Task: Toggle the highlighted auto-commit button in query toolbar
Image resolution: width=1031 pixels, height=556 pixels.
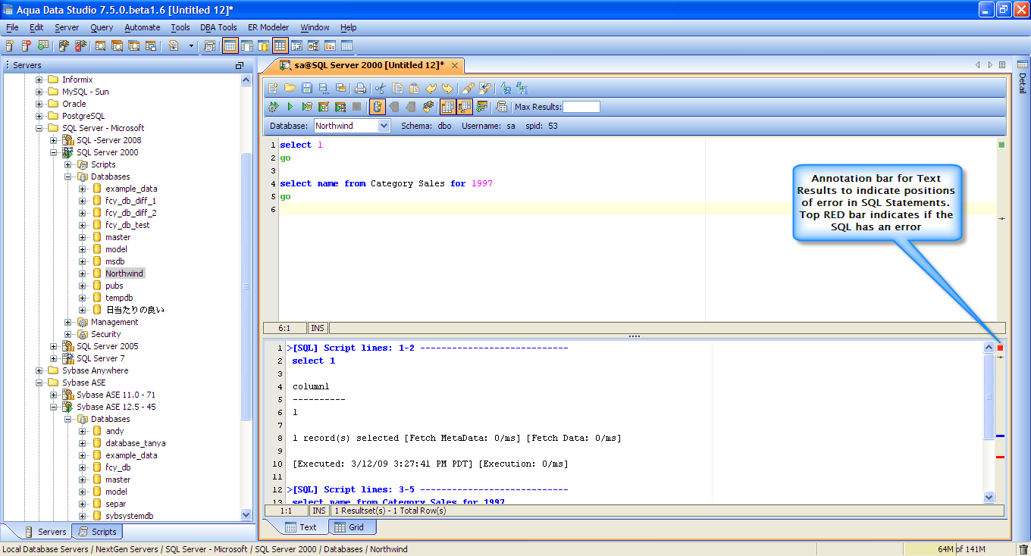Action: point(377,107)
